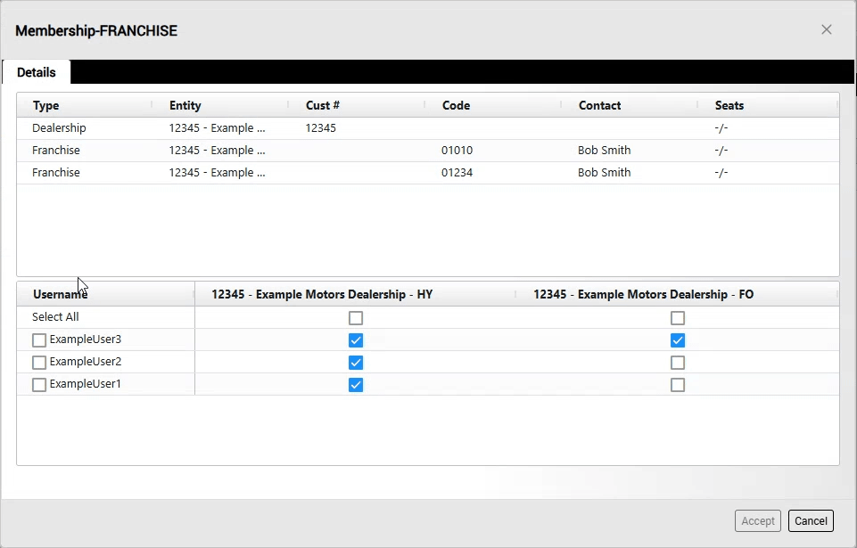
Task: Switch to the Details tab
Action: coord(37,72)
